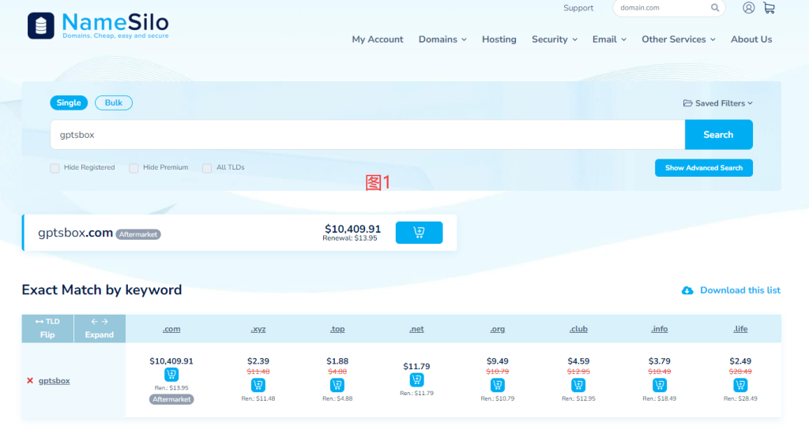Expand the Security menu

click(x=554, y=39)
